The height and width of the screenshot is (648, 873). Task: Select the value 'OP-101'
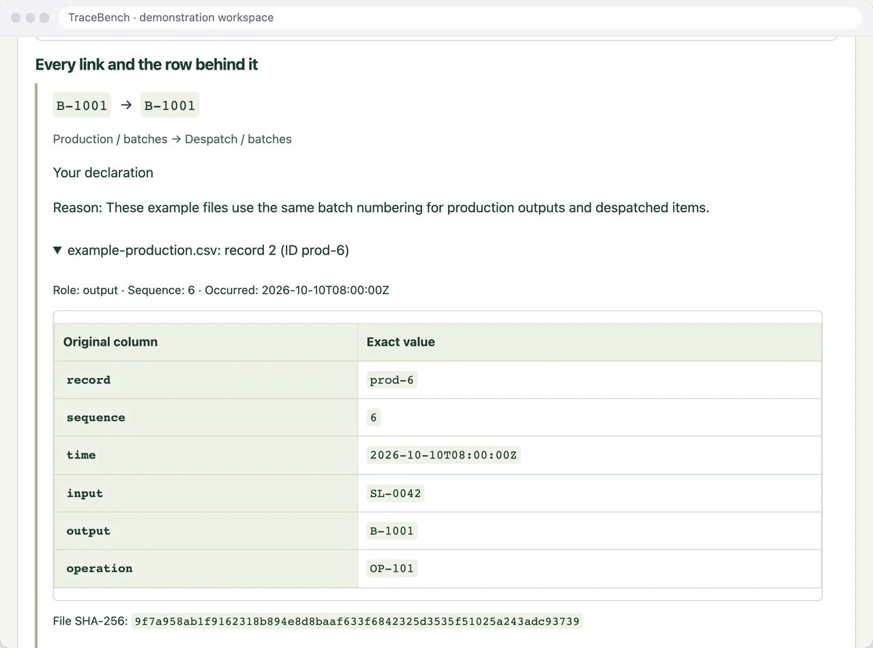tap(391, 568)
